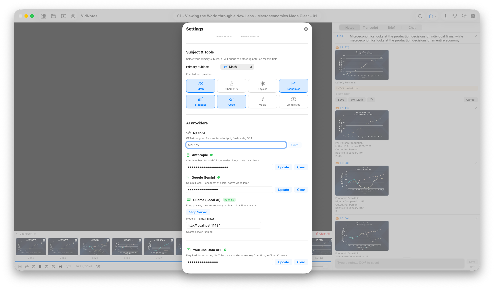Toggle the Economics tool palette
494x292 pixels.
click(x=294, y=86)
